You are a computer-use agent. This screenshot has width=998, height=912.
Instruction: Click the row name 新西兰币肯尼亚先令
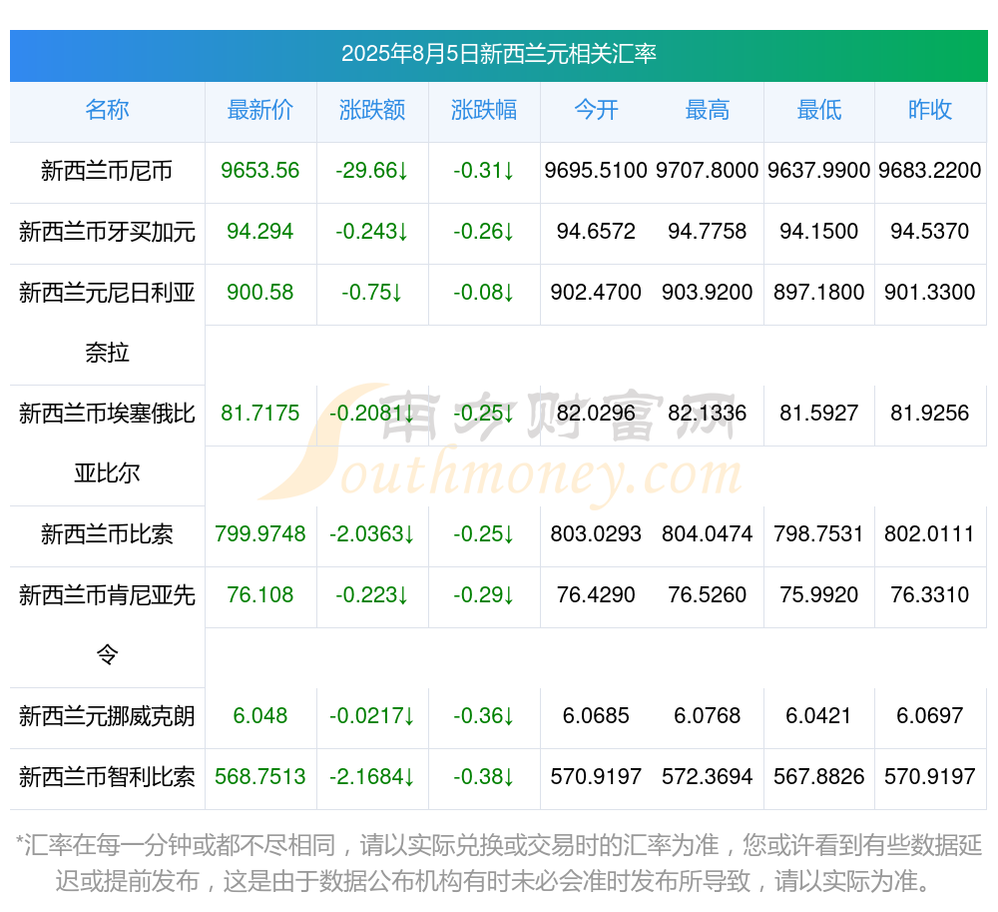[107, 624]
